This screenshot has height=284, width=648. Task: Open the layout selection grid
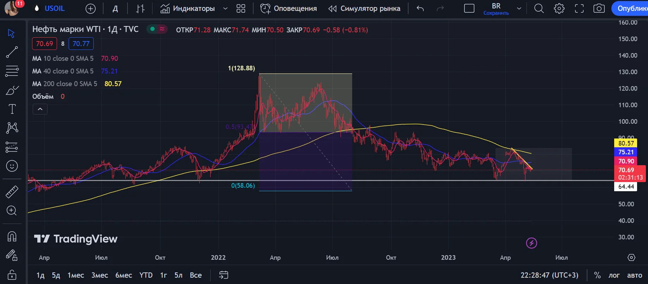241,9
